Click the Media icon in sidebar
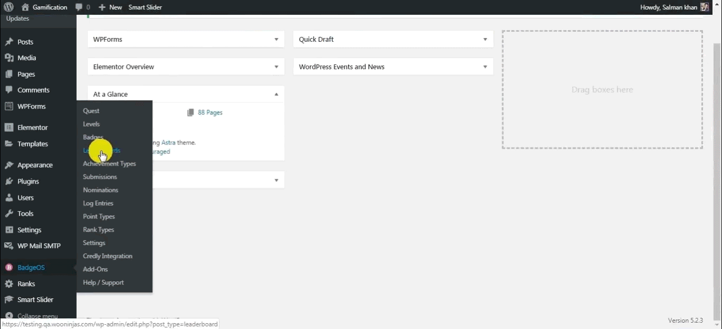Image resolution: width=722 pixels, height=329 pixels. [x=9, y=58]
